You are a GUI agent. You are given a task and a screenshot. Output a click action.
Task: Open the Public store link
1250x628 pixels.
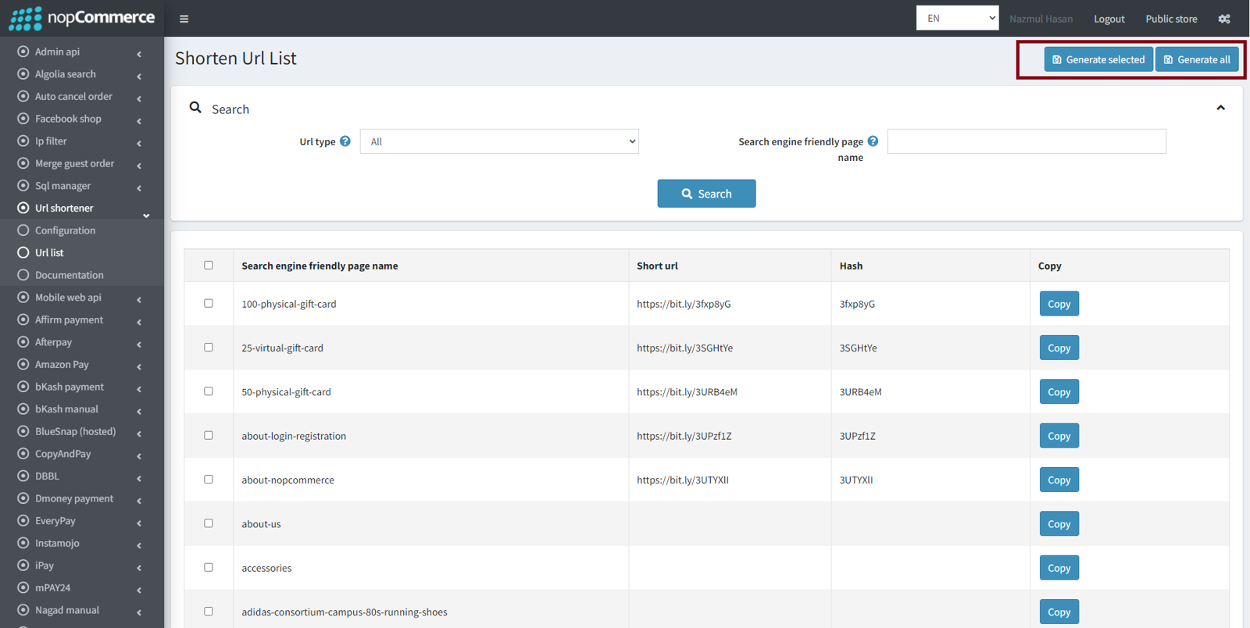pyautogui.click(x=1171, y=19)
